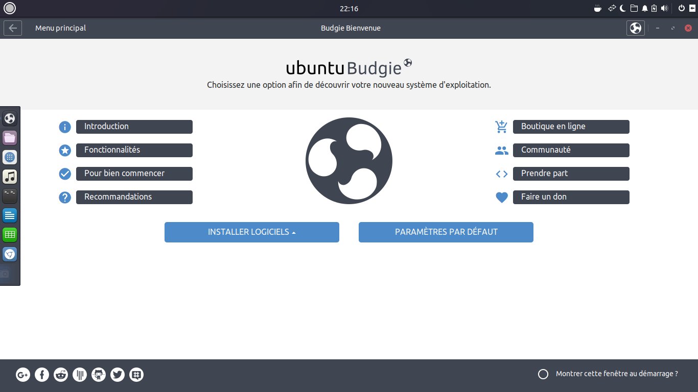The height and width of the screenshot is (392, 698).
Task: Open Boutique en ligne
Action: (x=571, y=127)
